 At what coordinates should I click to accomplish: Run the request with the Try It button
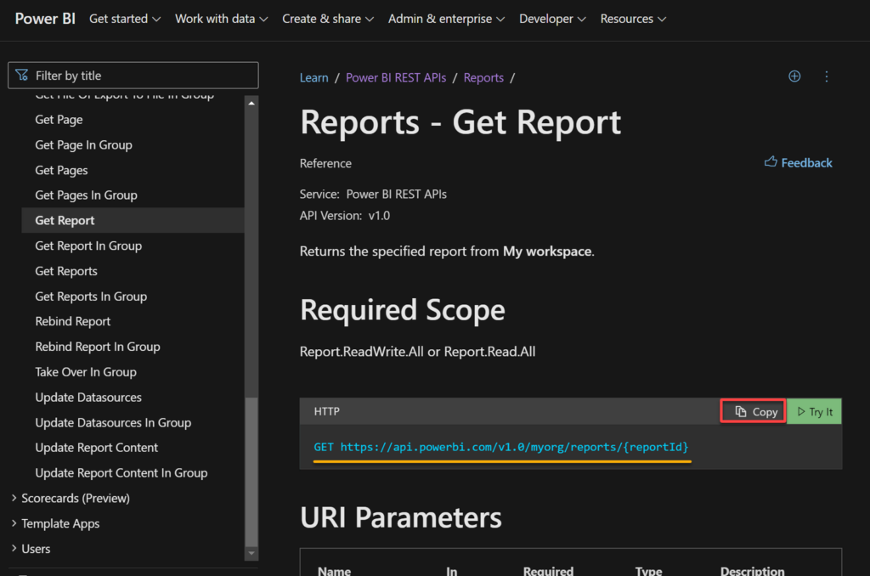tap(813, 411)
